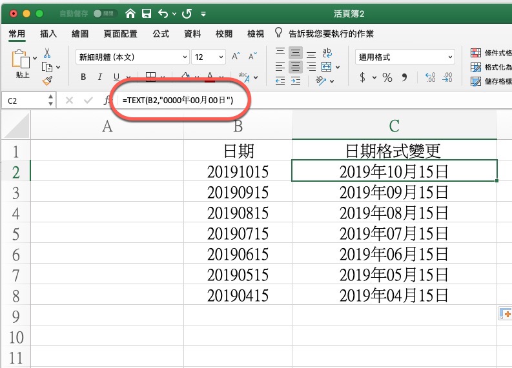Click the Home icon in title bar
Viewport: 512px width, 368px height.
pyautogui.click(x=131, y=13)
